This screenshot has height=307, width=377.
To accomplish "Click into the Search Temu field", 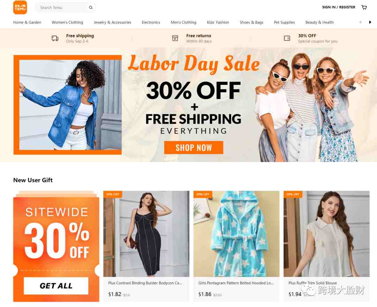I will tap(62, 7).
